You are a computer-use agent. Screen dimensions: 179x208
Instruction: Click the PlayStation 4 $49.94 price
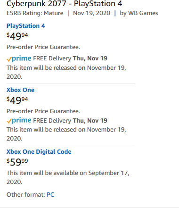coord(17,36)
